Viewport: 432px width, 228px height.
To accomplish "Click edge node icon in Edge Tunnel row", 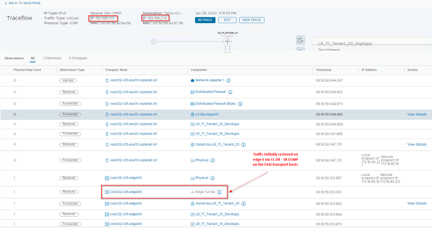I will click(x=107, y=192).
